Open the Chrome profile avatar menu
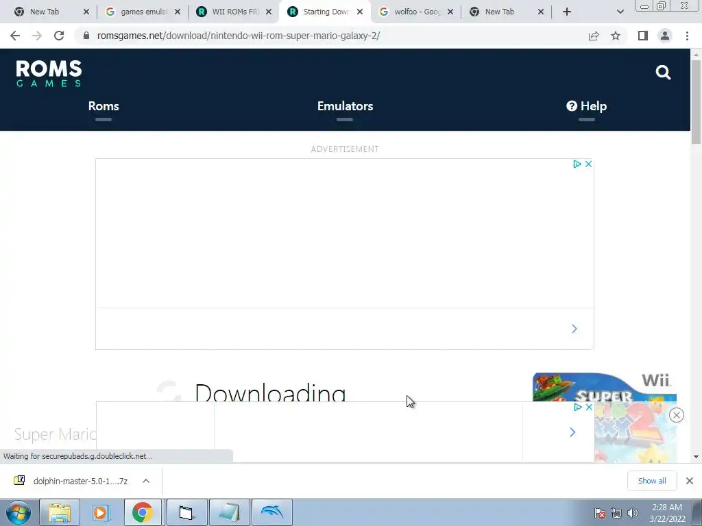The height and width of the screenshot is (526, 702). 665,36
